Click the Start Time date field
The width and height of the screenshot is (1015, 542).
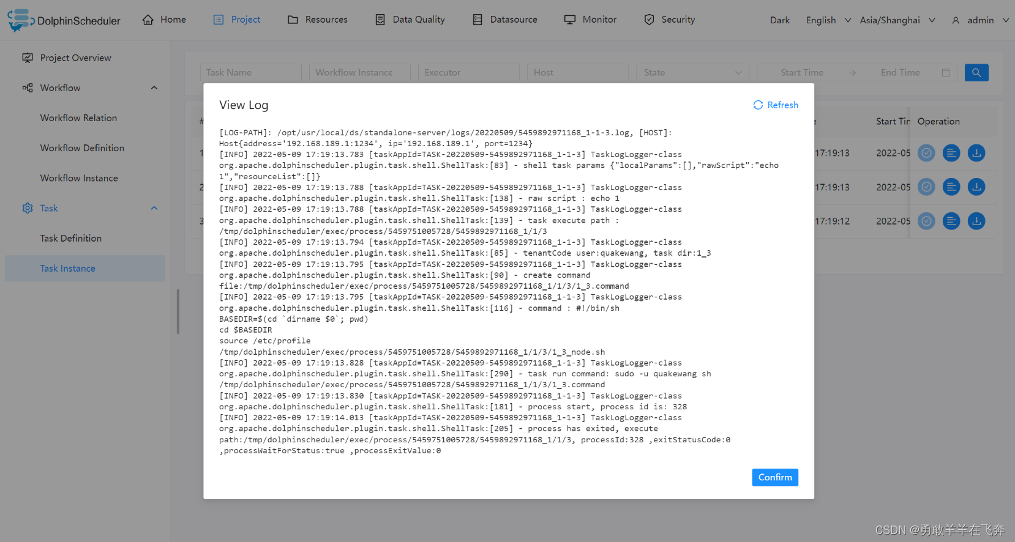802,72
